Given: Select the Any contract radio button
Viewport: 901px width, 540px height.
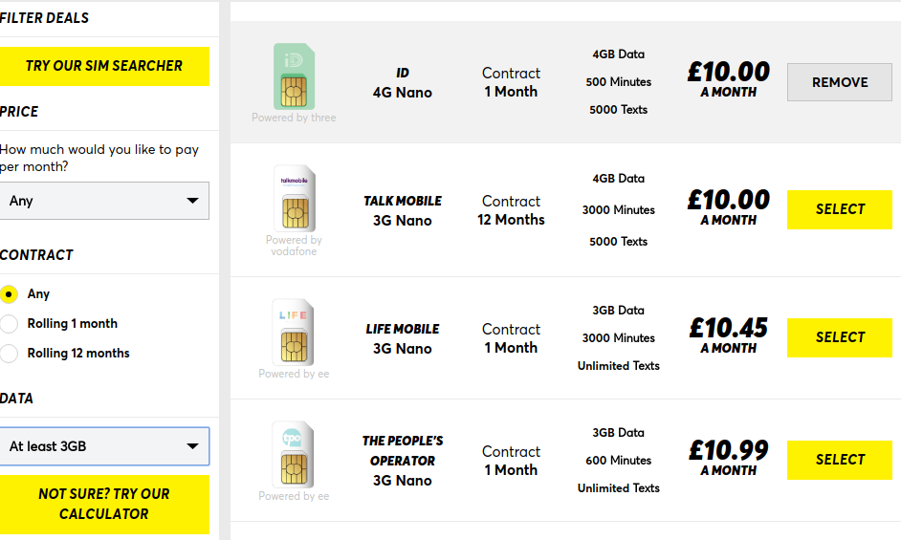Looking at the screenshot, I should (x=9, y=294).
